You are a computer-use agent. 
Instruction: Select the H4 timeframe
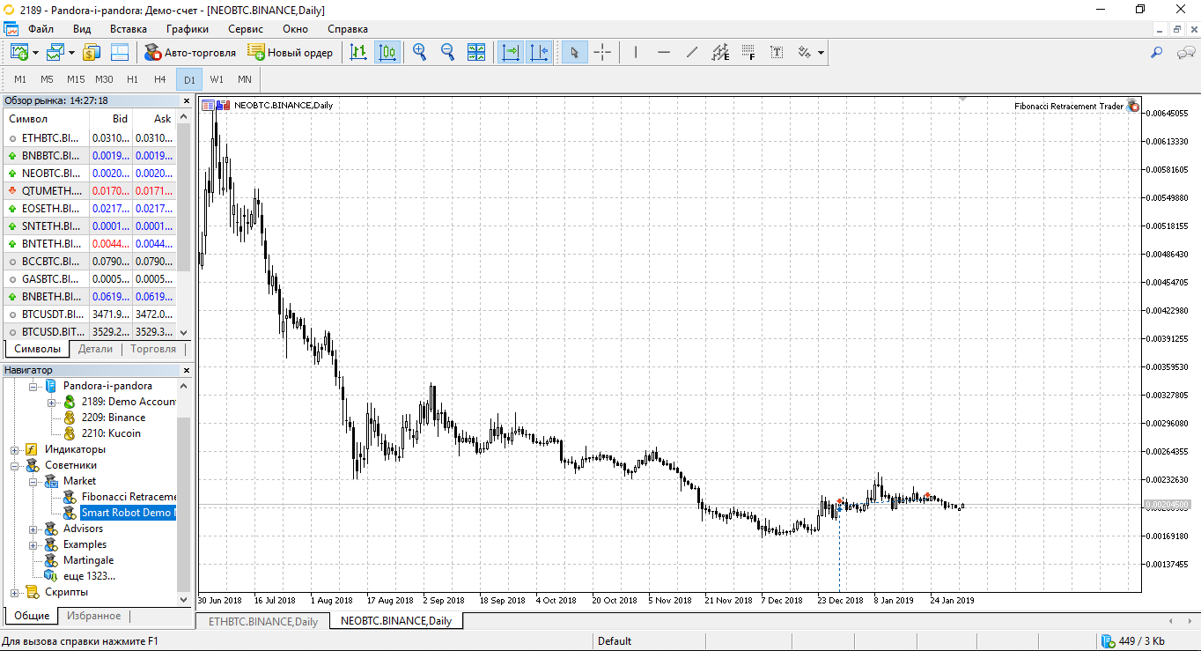pos(160,79)
